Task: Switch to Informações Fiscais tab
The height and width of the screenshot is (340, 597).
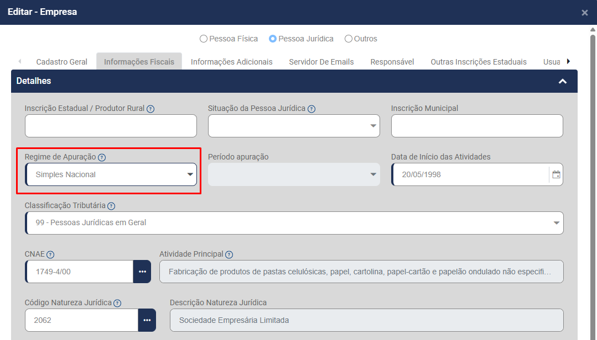Action: (139, 62)
